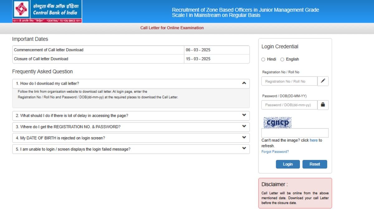This screenshot has height=210, width=374.
Task: Click the Login button
Action: [x=288, y=164]
